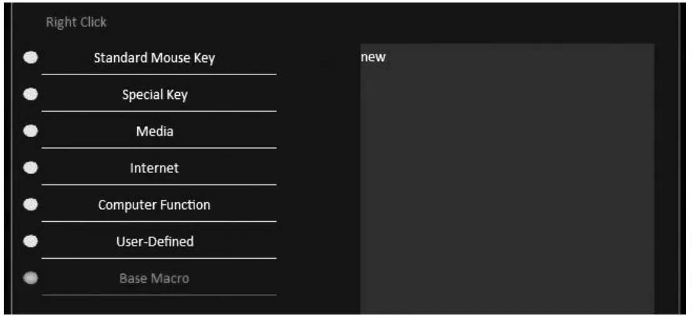Click the divider line under User-Defined
The height and width of the screenshot is (317, 694).
coord(159,257)
